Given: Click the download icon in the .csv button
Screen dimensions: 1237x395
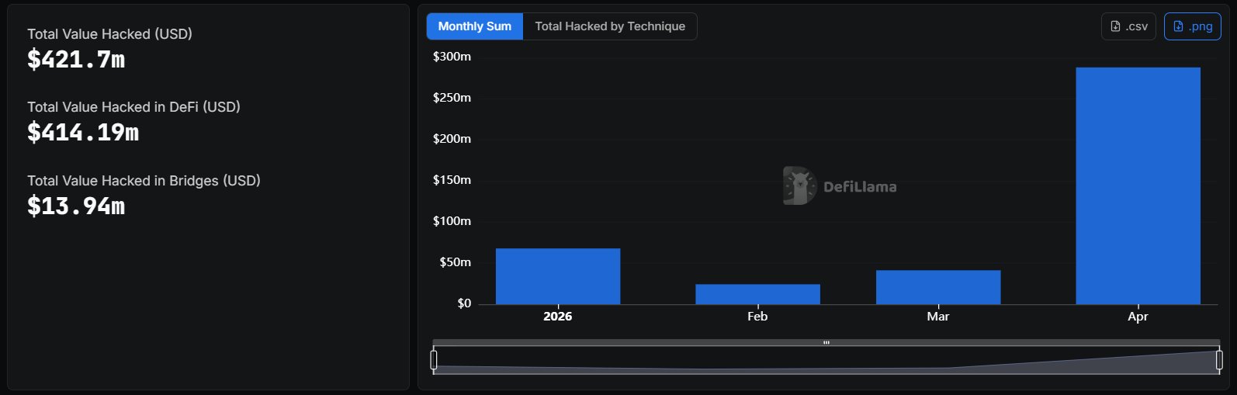Looking at the screenshot, I should 1115,26.
